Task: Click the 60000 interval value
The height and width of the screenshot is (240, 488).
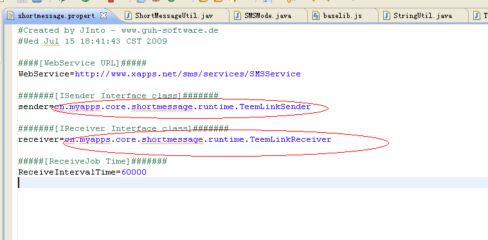Action: 134,173
